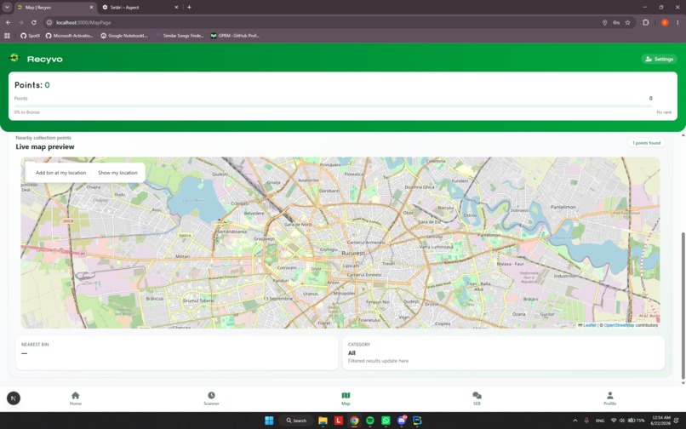
Task: Open Discord from the taskbar
Action: pos(401,420)
